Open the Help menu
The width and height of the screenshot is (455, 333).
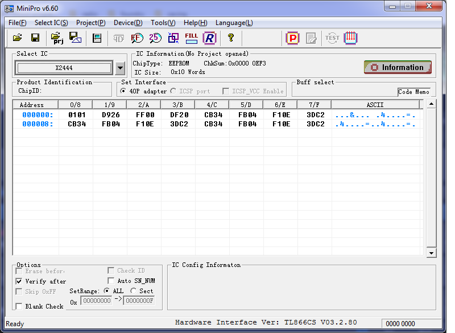pyautogui.click(x=195, y=23)
